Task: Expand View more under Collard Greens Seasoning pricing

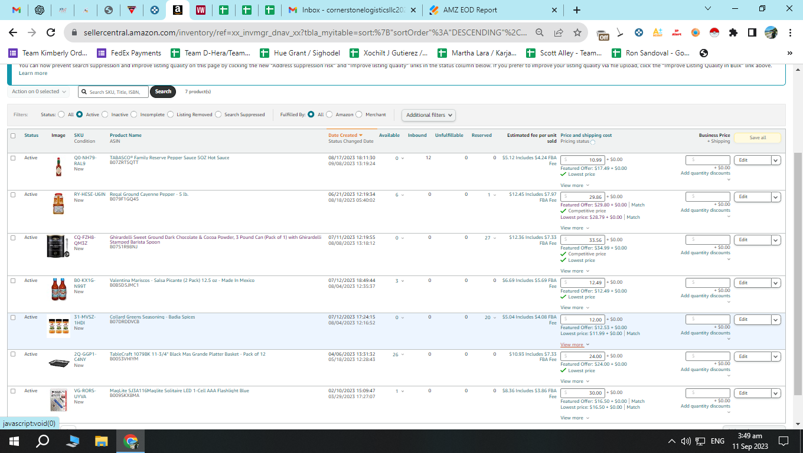Action: [574, 344]
